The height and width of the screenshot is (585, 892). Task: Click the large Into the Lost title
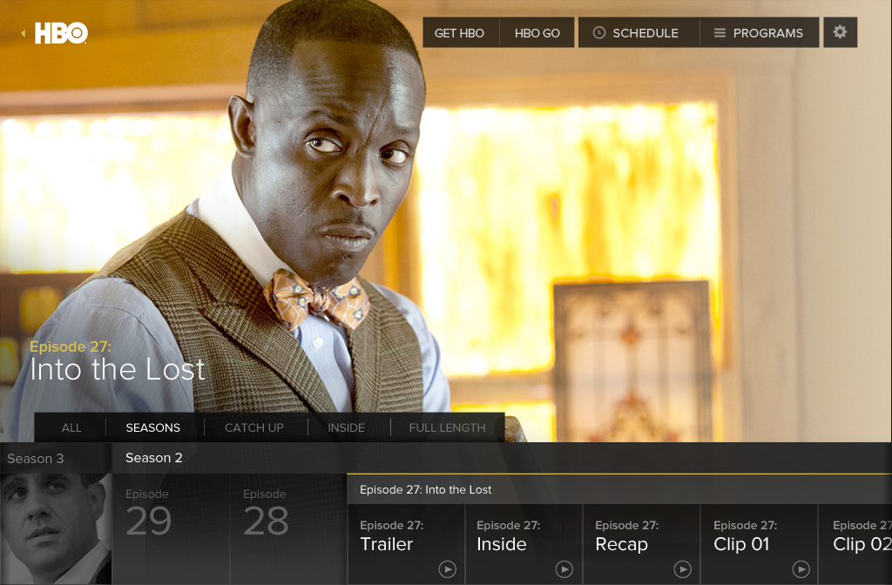tap(118, 369)
